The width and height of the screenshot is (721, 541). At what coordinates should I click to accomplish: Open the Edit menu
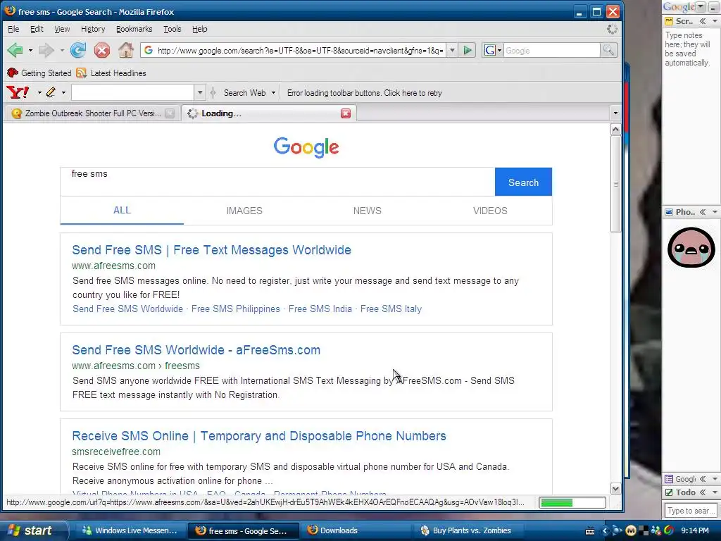37,29
